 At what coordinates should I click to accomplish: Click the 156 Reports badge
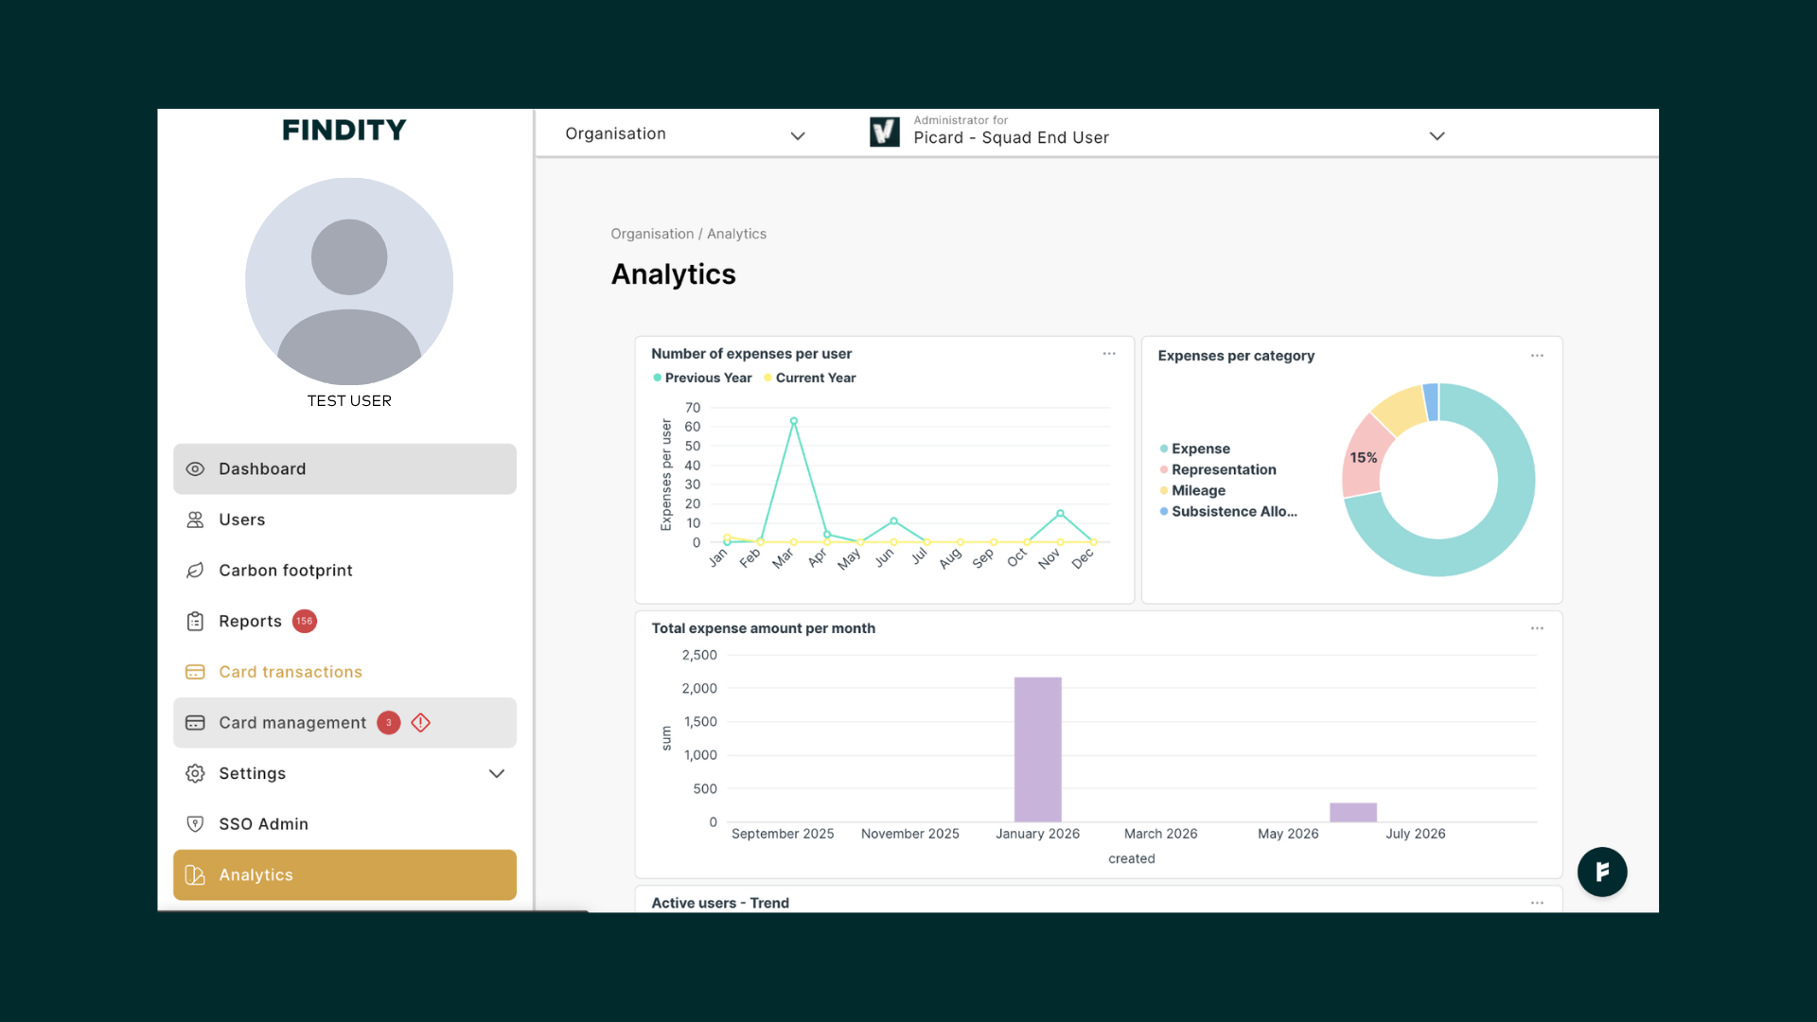(304, 622)
